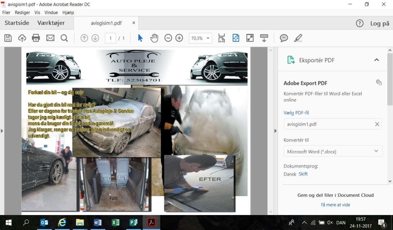
Task: Click the volume muted tray icon
Action: 330,223
